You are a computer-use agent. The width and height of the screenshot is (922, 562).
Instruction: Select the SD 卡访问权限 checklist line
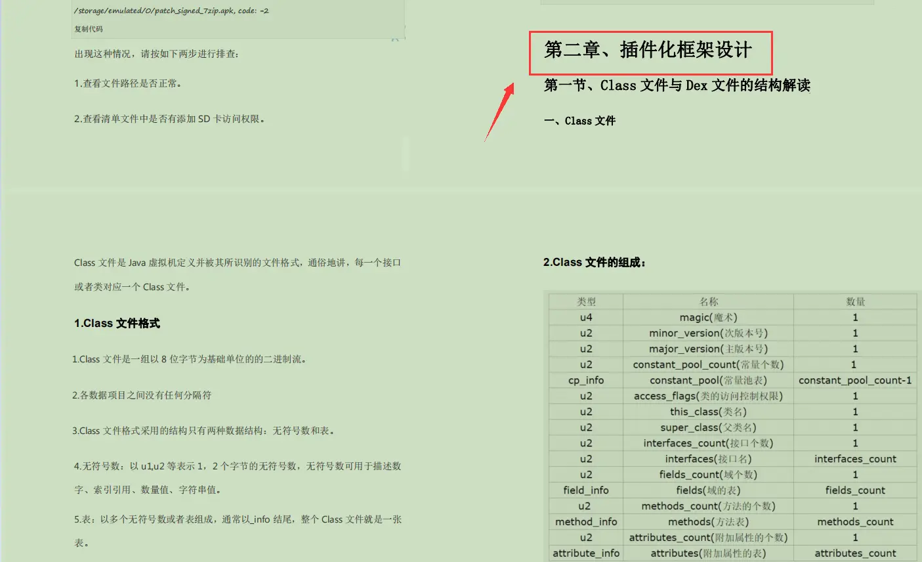(170, 119)
